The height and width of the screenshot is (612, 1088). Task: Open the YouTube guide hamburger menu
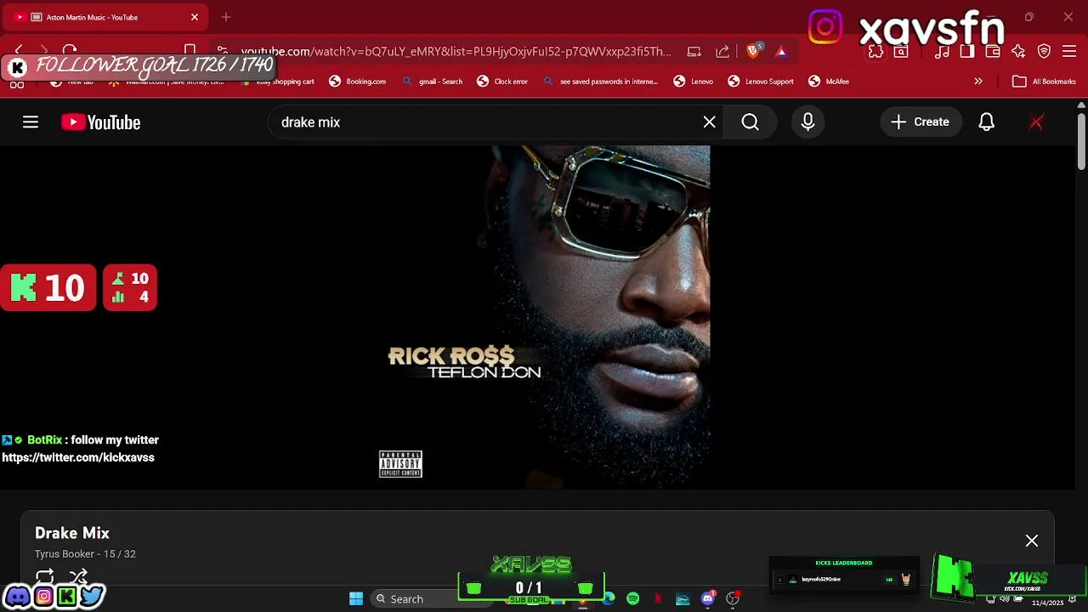31,122
